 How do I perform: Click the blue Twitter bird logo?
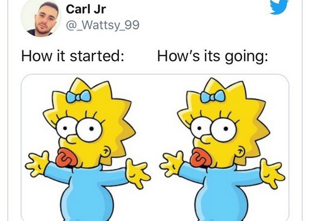(x=279, y=7)
